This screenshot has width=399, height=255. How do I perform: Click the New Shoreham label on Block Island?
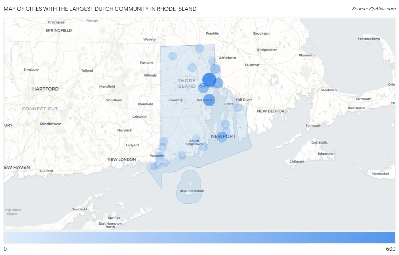coord(192,191)
